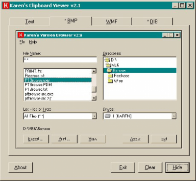
Task: Click the File Name input field
Action: (x=60, y=60)
